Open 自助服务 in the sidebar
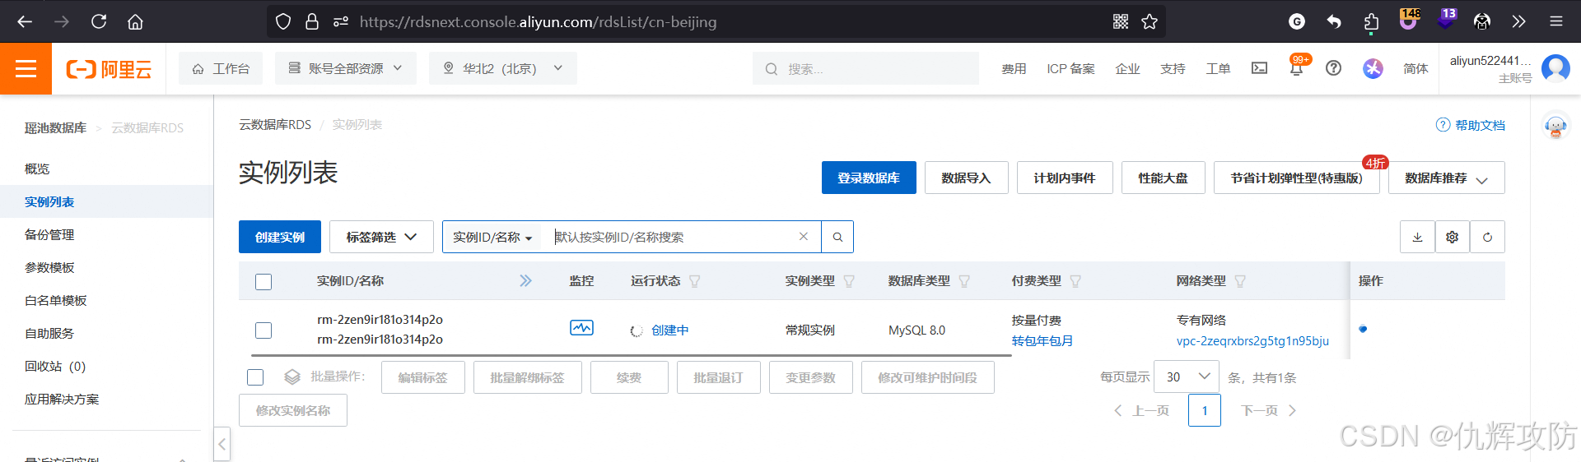 [x=49, y=333]
